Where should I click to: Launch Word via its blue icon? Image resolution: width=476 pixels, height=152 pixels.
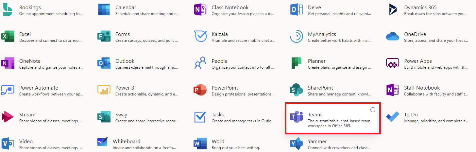coord(200,144)
